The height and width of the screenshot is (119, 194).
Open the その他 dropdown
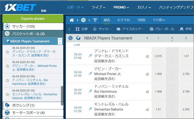[x=159, y=20]
